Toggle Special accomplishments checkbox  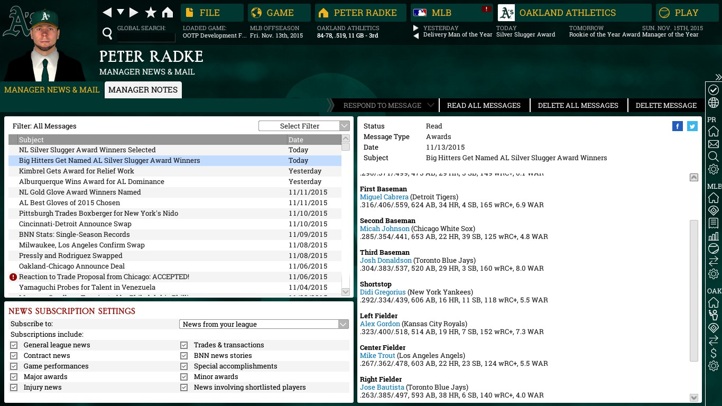click(184, 366)
